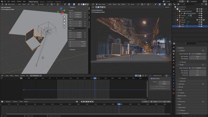The height and width of the screenshot is (117, 208).
Task: Open Object Mode dropdown in left viewport
Action: tap(11, 4)
